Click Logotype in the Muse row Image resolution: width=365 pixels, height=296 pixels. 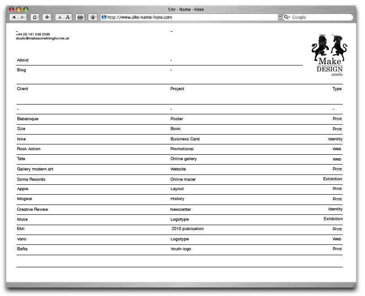[x=180, y=220]
